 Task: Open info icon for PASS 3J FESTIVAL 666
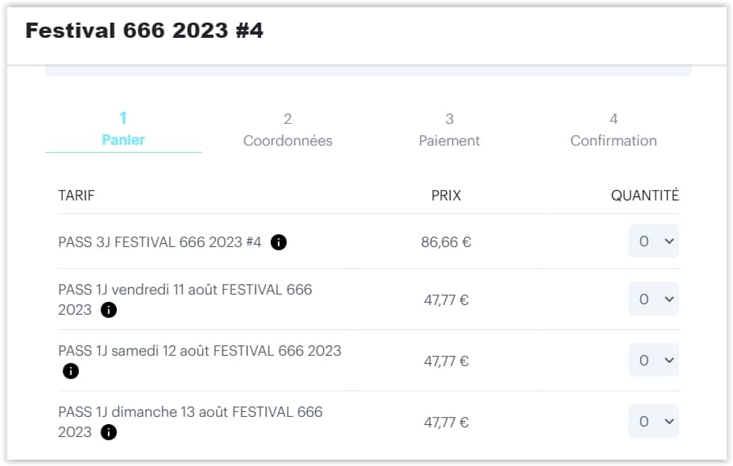click(279, 242)
